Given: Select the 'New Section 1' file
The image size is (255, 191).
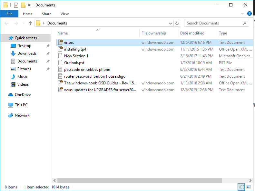Looking at the screenshot, I should coord(155,56).
